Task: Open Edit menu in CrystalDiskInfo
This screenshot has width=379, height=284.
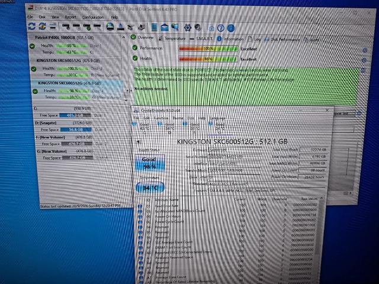Action: (146, 118)
